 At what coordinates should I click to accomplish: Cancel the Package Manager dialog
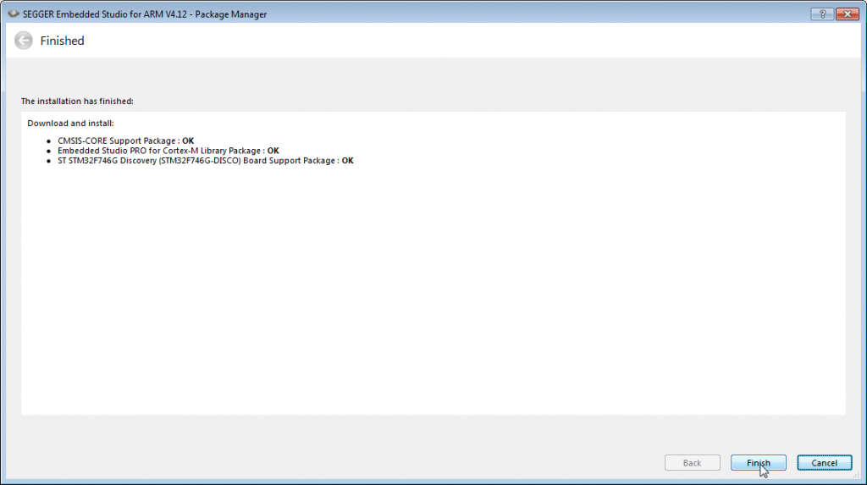click(x=824, y=463)
